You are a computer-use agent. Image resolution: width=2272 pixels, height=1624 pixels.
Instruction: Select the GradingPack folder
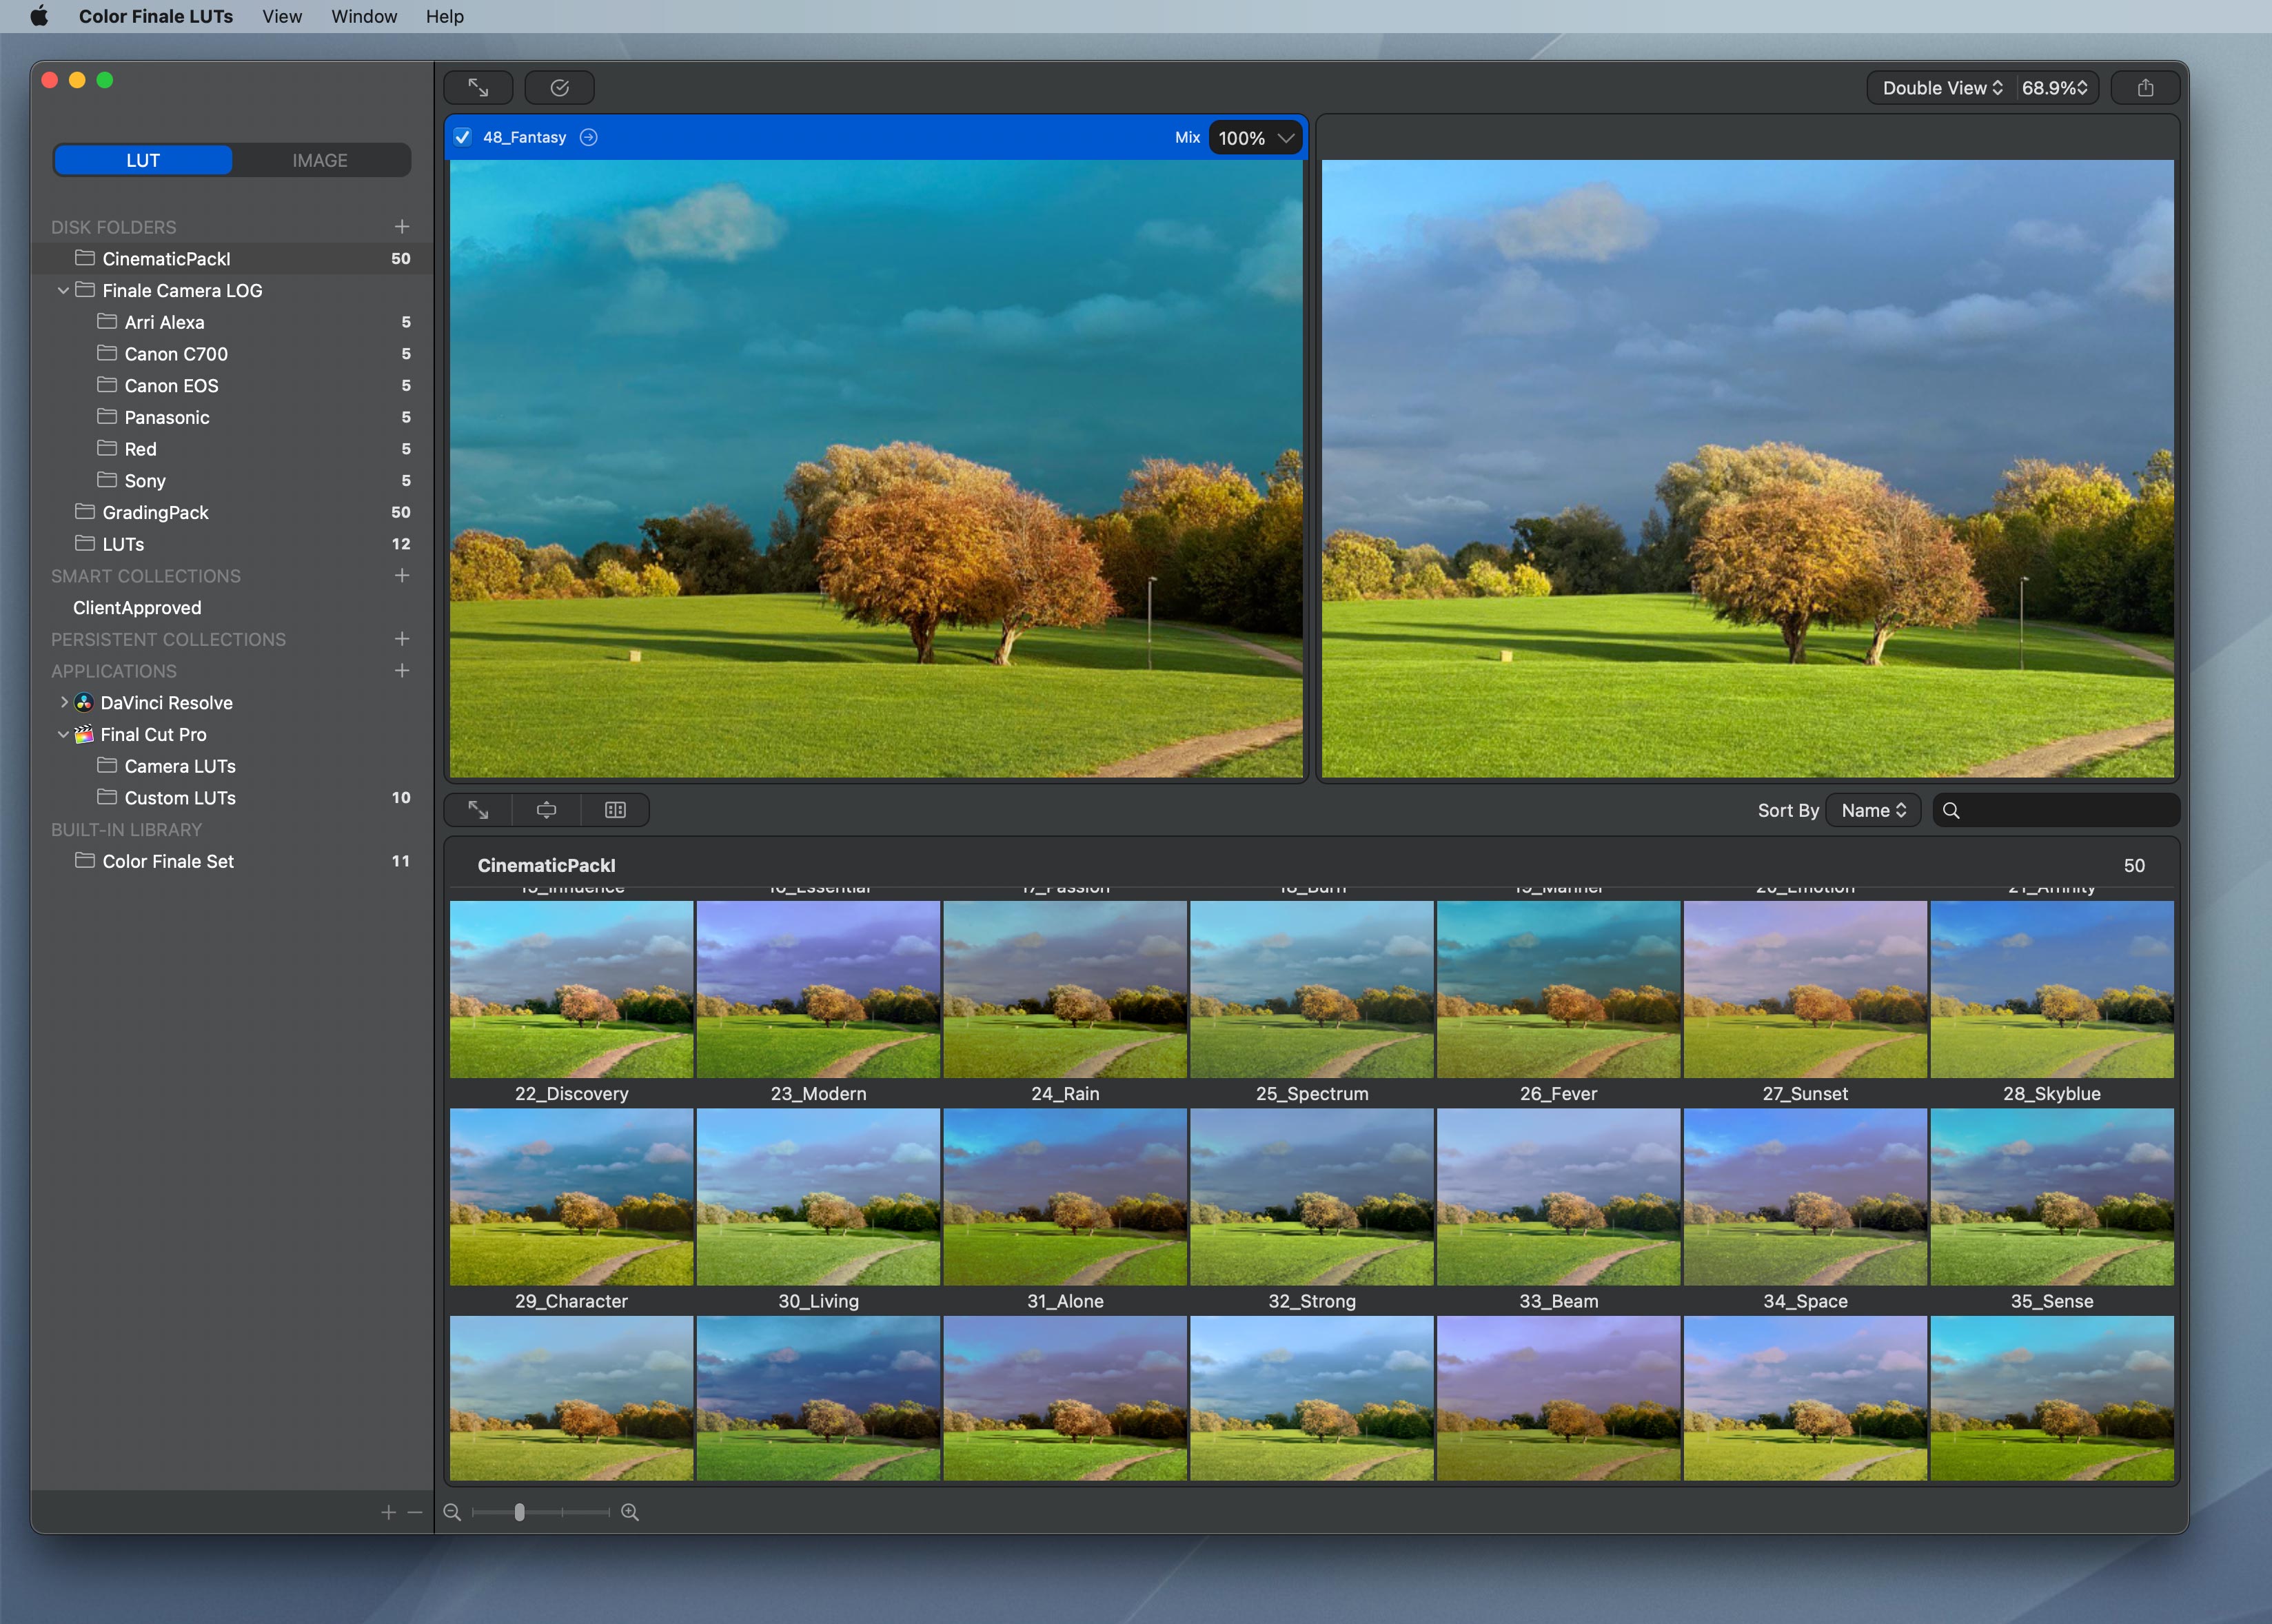click(232, 512)
